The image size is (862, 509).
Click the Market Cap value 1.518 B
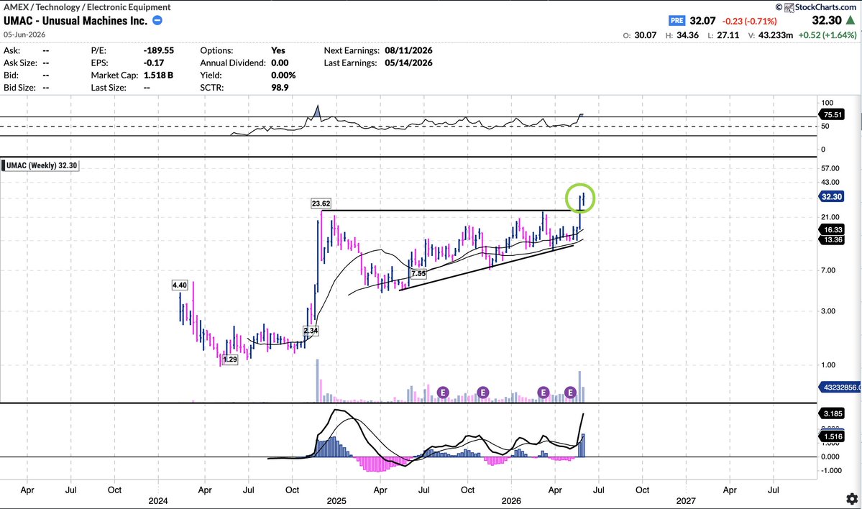[x=158, y=75]
